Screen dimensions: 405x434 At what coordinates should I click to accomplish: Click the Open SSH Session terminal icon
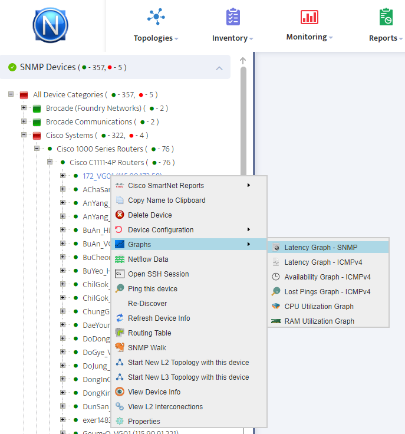pyautogui.click(x=120, y=274)
